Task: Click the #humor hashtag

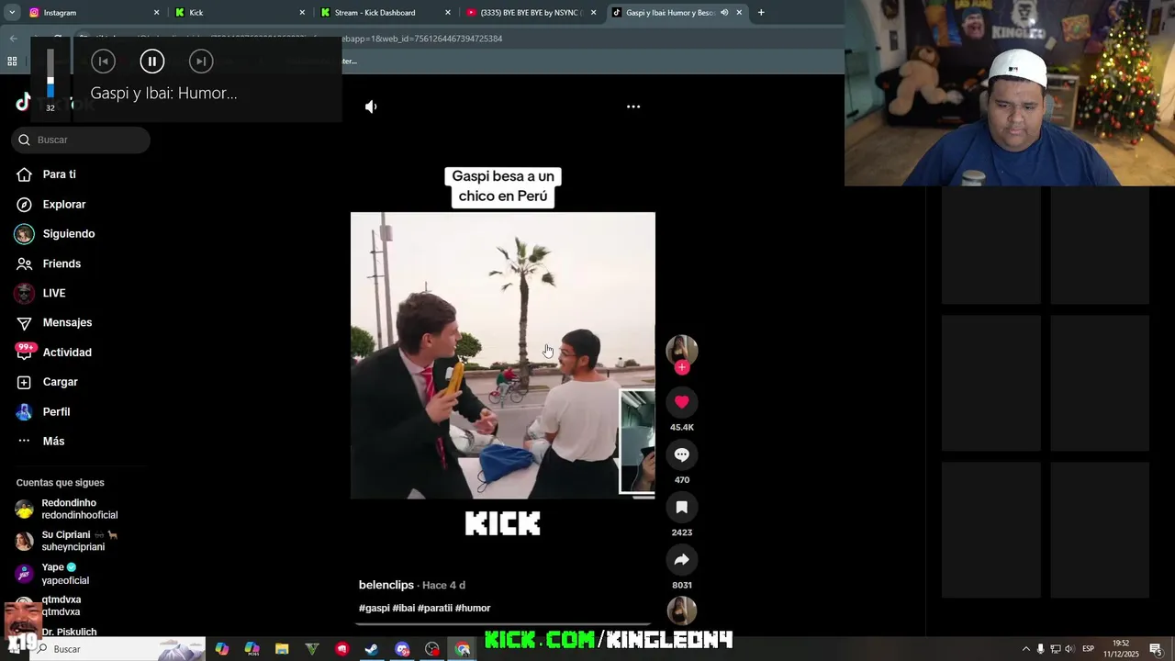Action: point(473,608)
